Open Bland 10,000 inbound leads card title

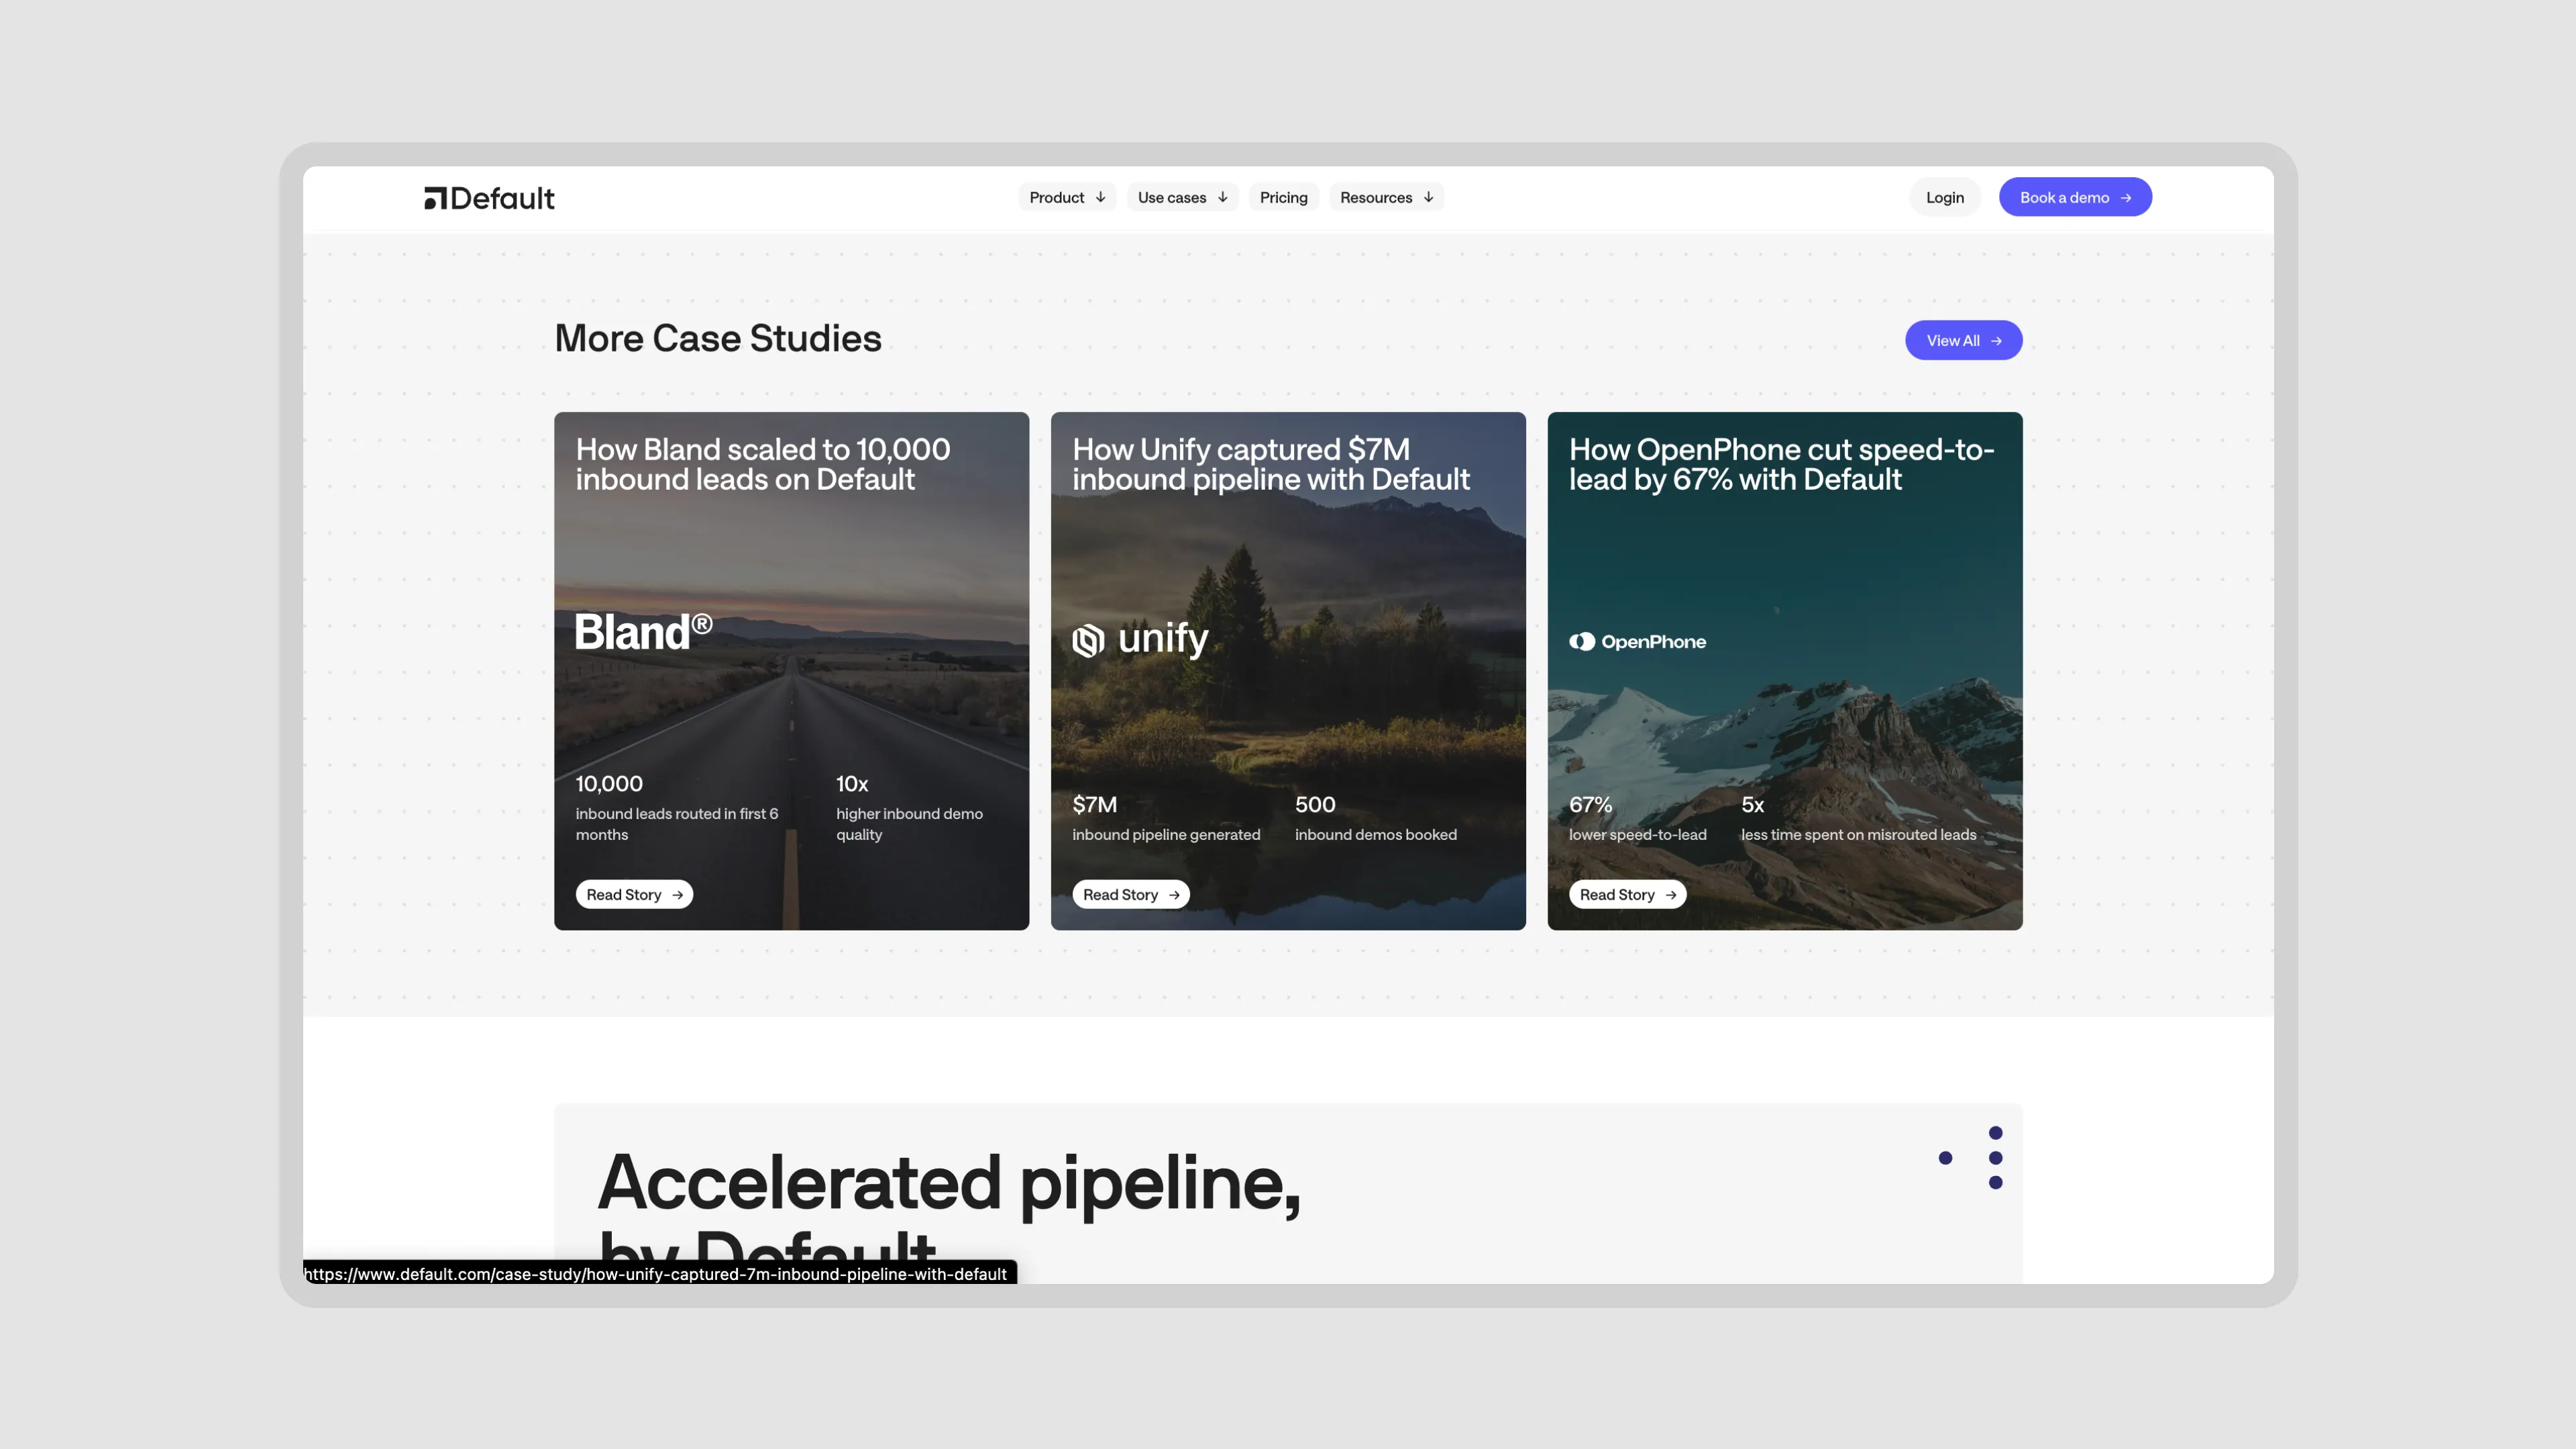(x=762, y=465)
